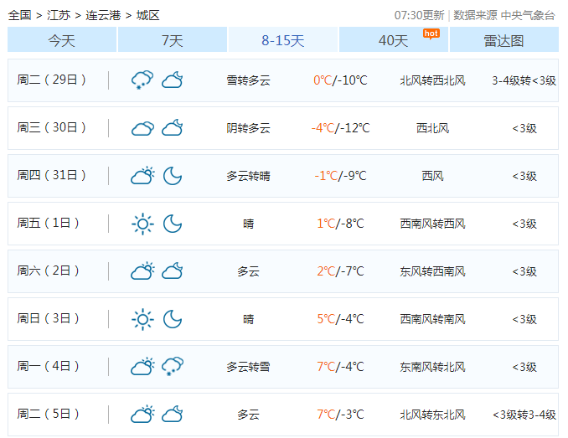
Task: Open the 40天 forecast tab
Action: (x=394, y=40)
